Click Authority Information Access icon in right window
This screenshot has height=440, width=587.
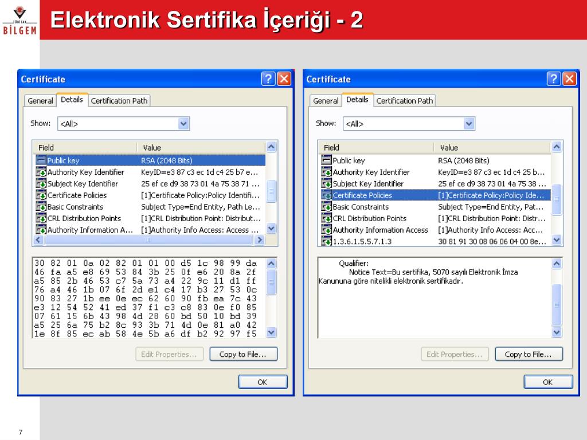pyautogui.click(x=326, y=230)
